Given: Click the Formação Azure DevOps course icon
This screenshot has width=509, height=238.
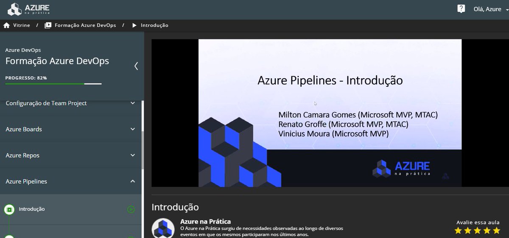Looking at the screenshot, I should [48, 25].
